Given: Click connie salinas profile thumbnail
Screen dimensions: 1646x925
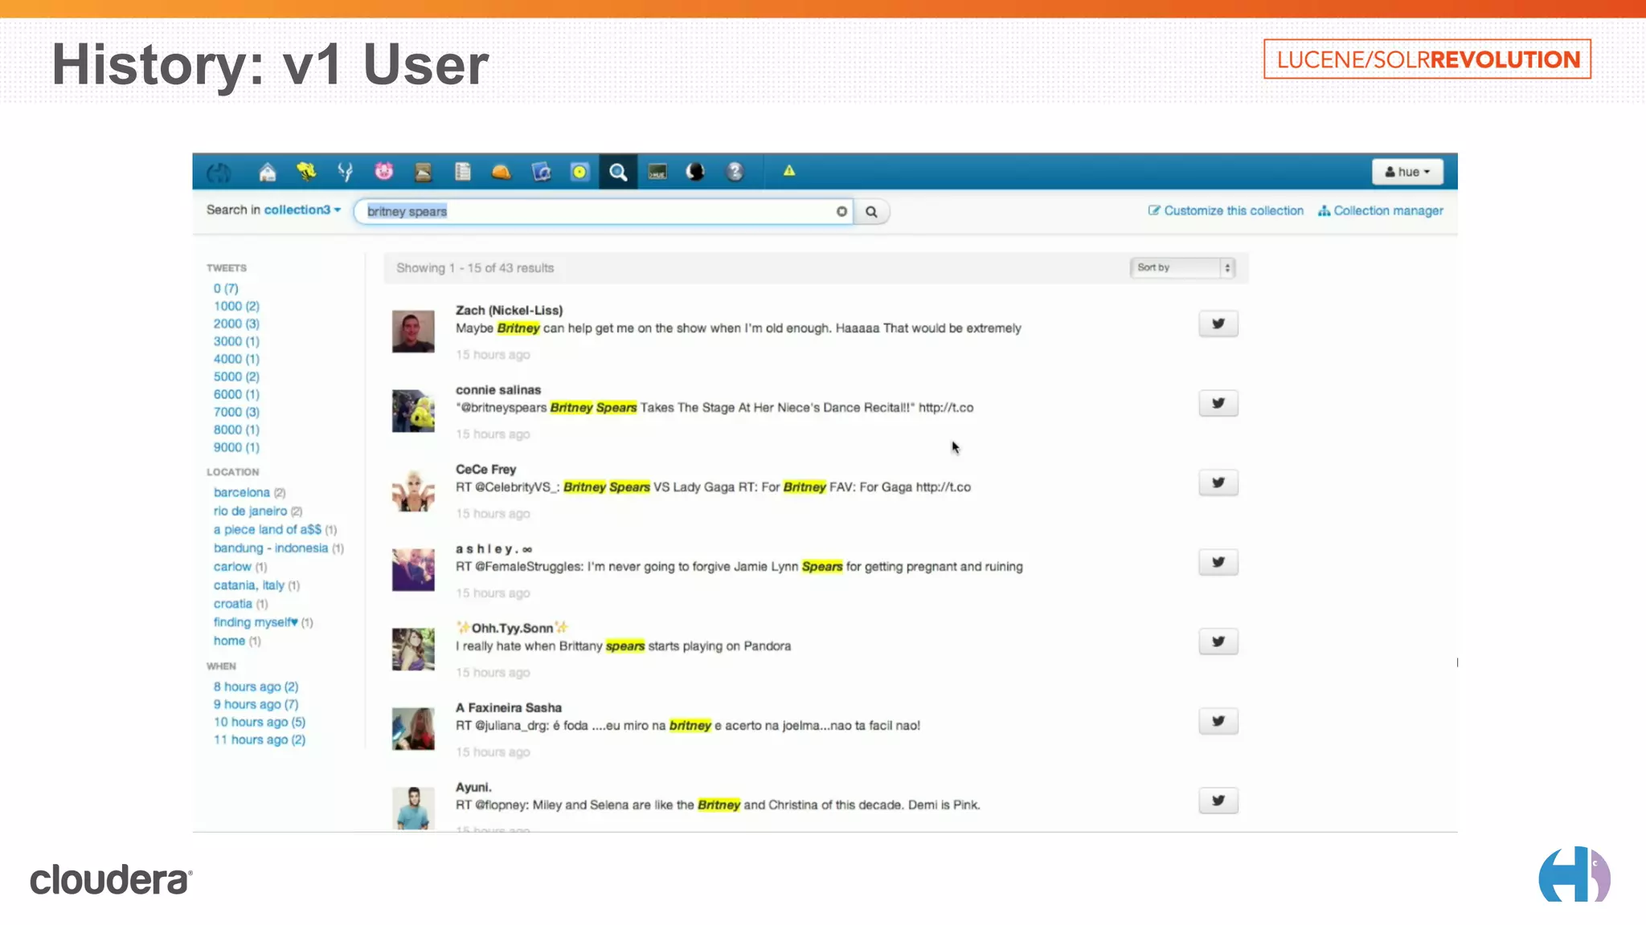Looking at the screenshot, I should coord(413,410).
